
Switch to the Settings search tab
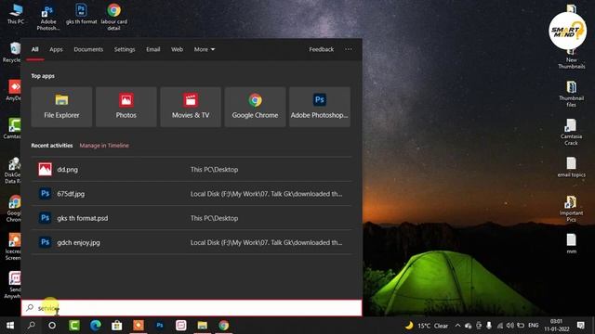coord(125,49)
